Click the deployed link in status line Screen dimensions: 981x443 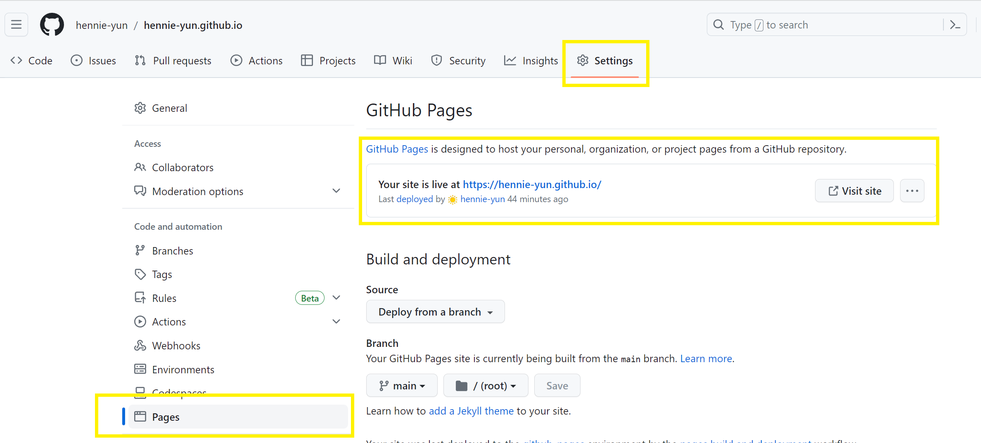click(x=415, y=199)
